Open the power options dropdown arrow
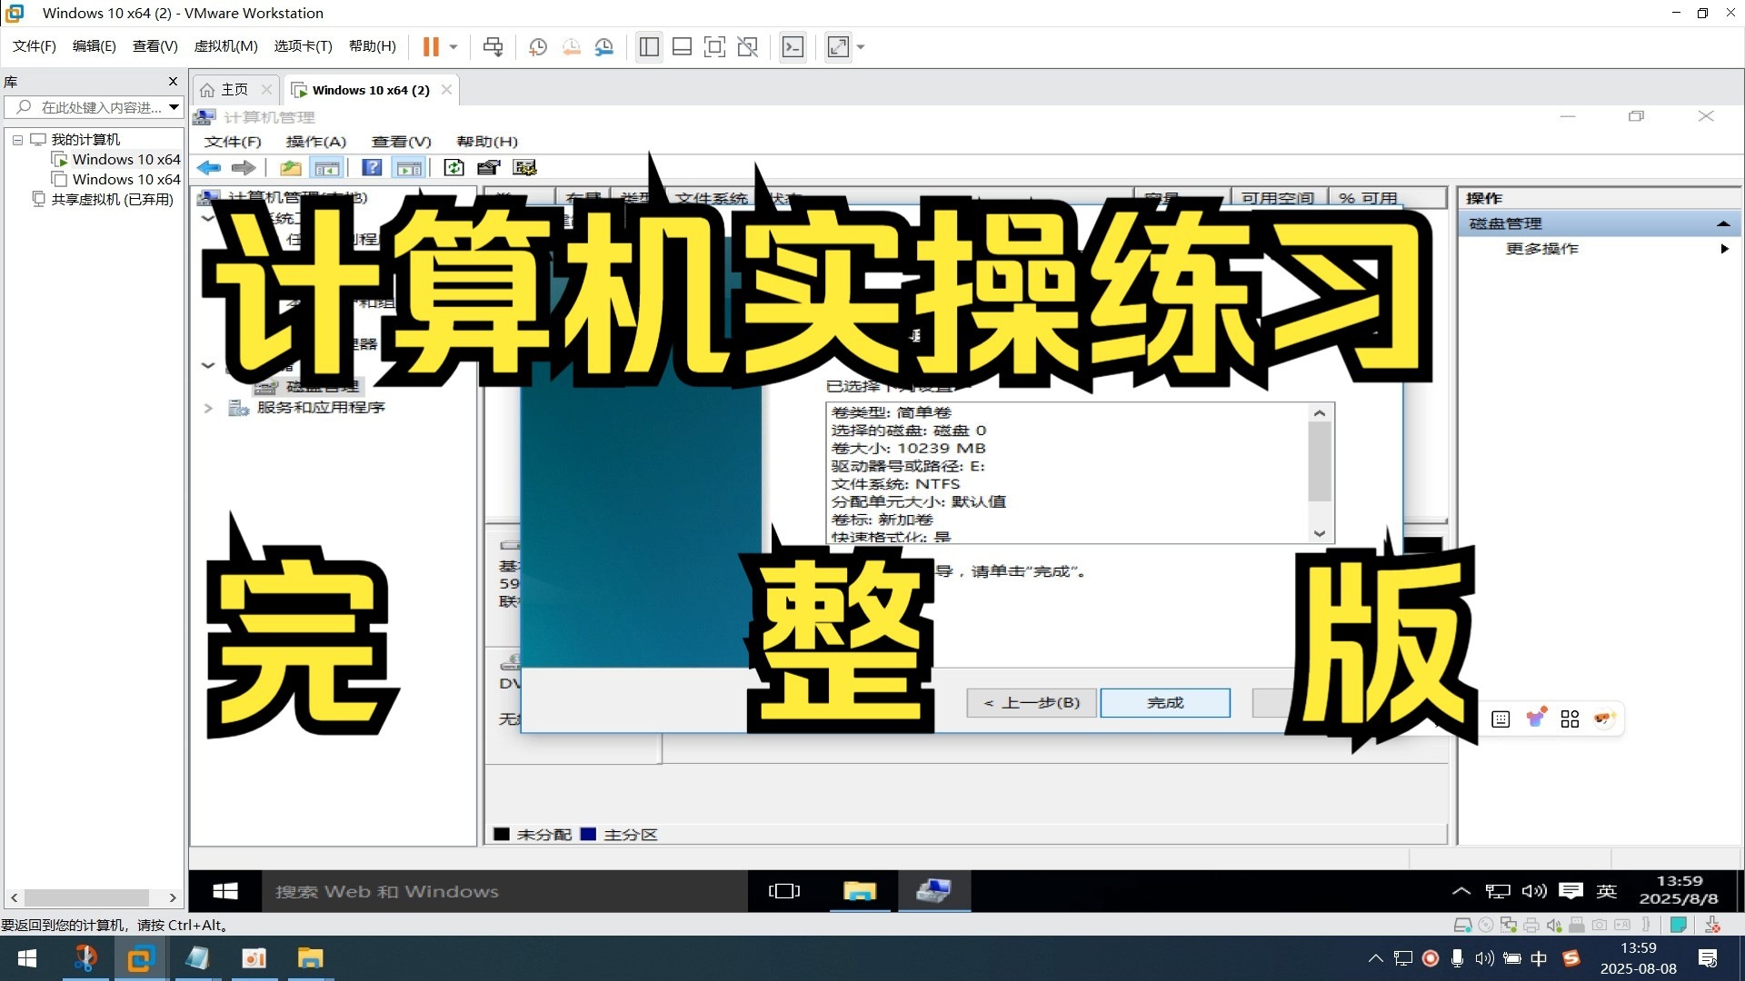The height and width of the screenshot is (981, 1745). 454,46
